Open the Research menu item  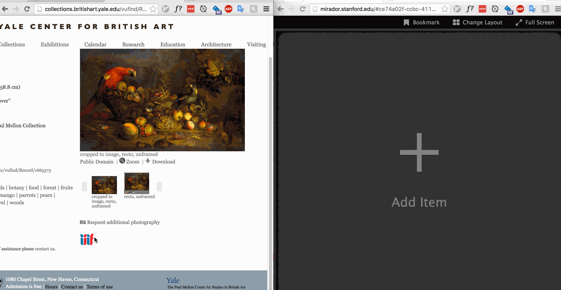[x=133, y=44]
